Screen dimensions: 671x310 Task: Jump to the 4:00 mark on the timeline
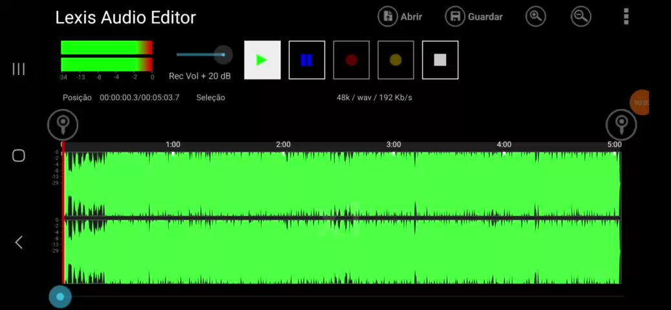pyautogui.click(x=504, y=145)
